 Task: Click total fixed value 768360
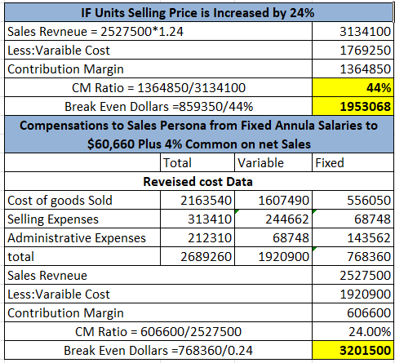point(353,256)
